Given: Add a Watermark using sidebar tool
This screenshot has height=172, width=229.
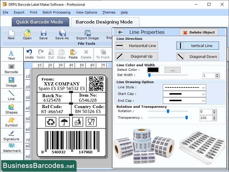Looking at the screenshot, I should click(x=11, y=149).
